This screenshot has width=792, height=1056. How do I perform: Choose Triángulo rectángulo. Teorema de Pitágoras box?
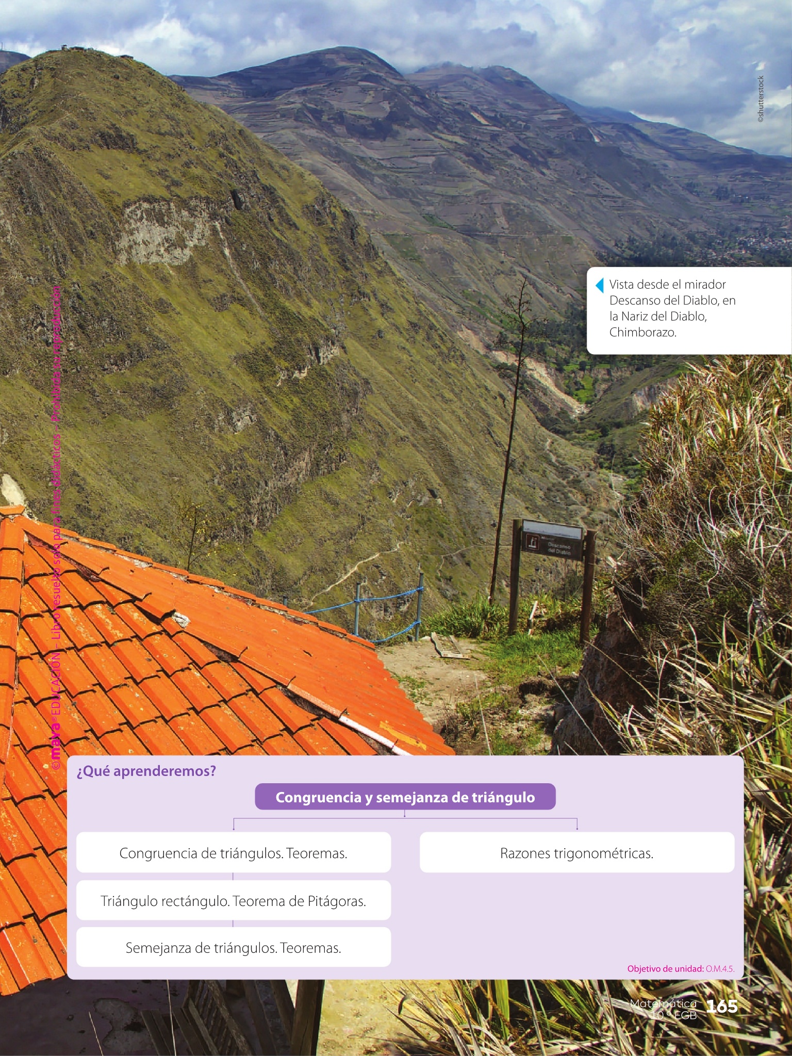point(233,901)
